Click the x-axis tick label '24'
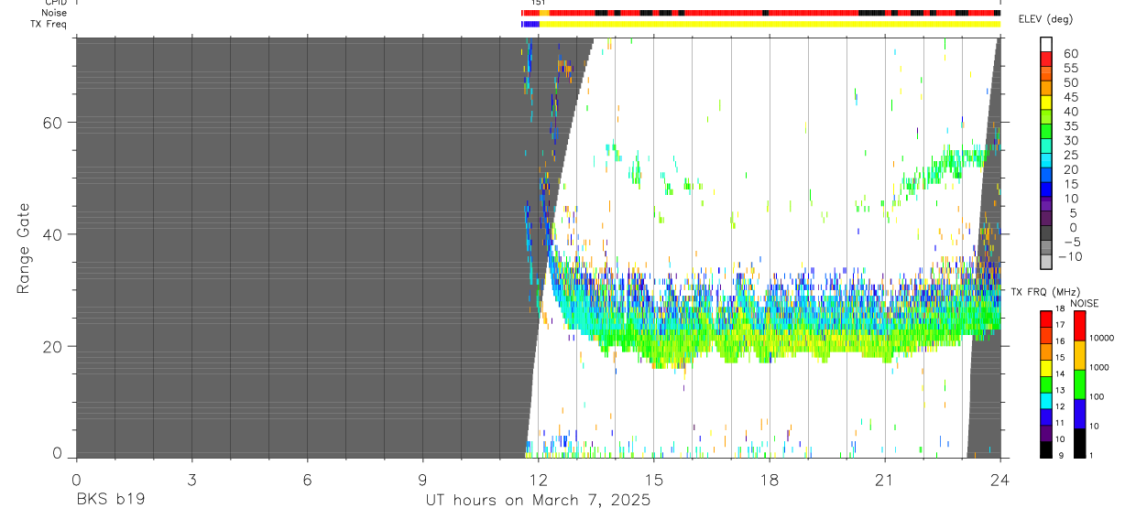 [x=1000, y=479]
